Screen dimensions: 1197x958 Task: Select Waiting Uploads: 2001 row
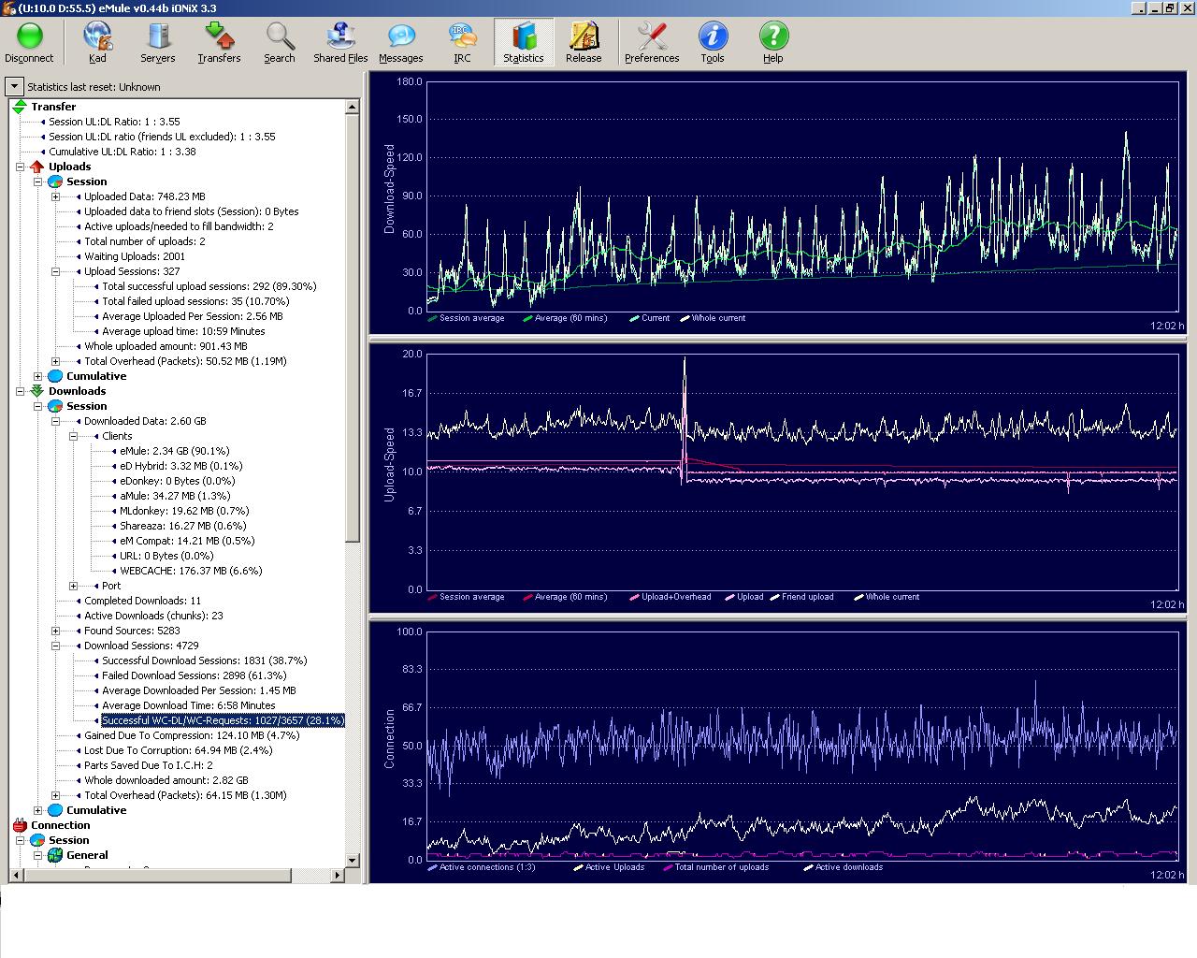(x=135, y=256)
